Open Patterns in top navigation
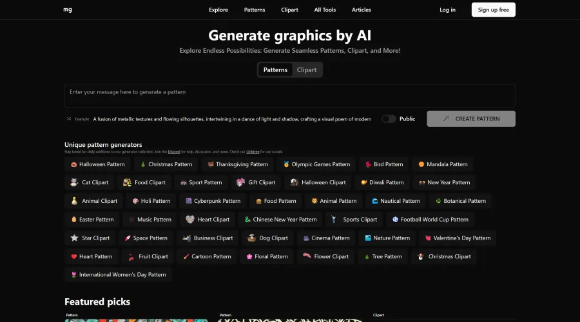Screen dimensions: 580x322 (255, 10)
